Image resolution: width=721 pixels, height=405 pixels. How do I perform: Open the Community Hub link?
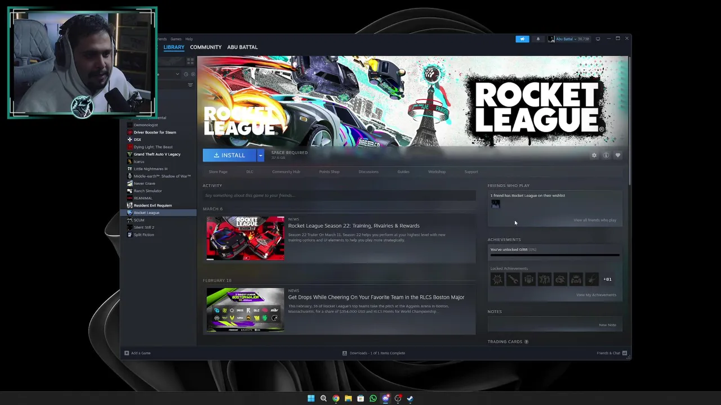click(x=286, y=172)
